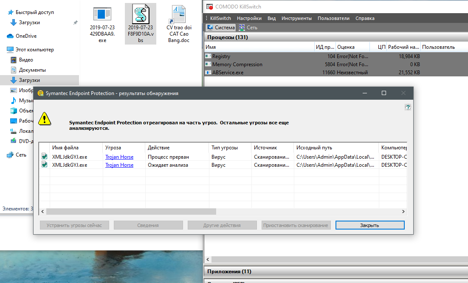
Task: Click Symantec results scrollbar left arrow
Action: coord(43,211)
